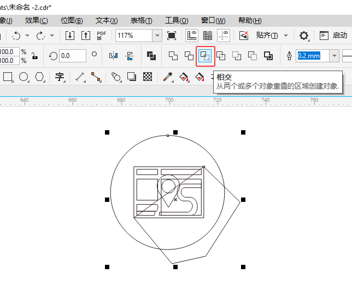Click the top-center selection handle

click(x=175, y=132)
